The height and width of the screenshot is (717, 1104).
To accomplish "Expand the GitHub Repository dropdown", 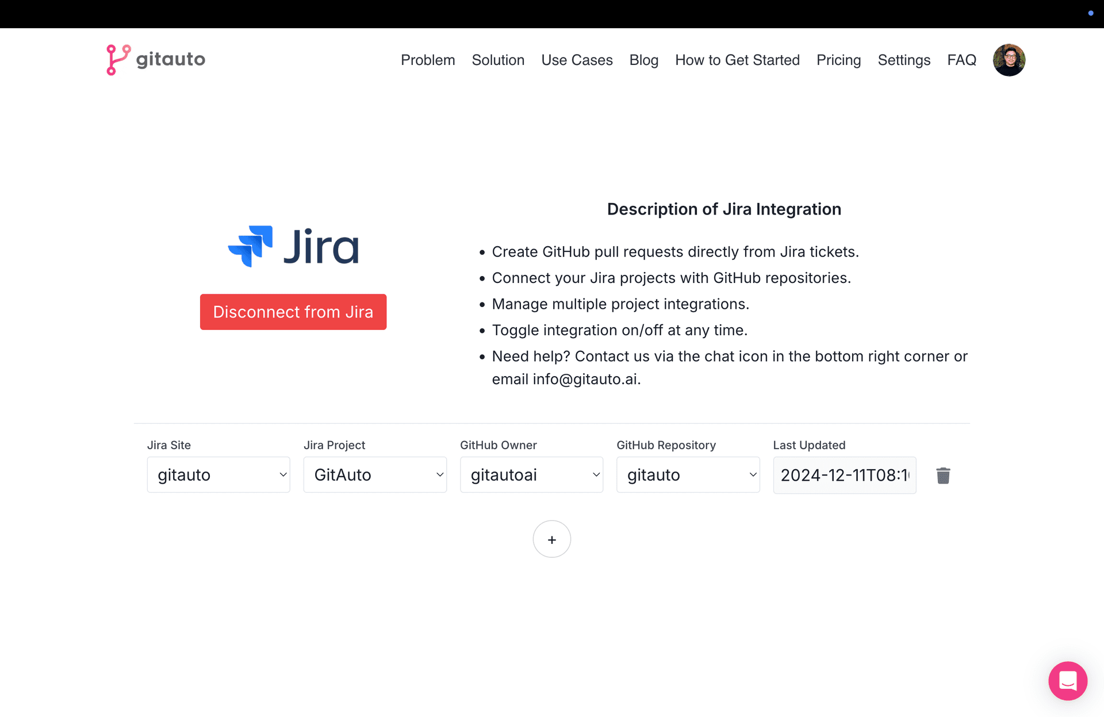I will click(688, 475).
